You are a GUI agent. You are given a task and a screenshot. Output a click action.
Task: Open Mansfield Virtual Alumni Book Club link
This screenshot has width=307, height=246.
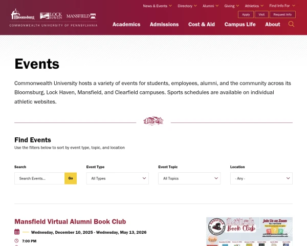tap(70, 221)
